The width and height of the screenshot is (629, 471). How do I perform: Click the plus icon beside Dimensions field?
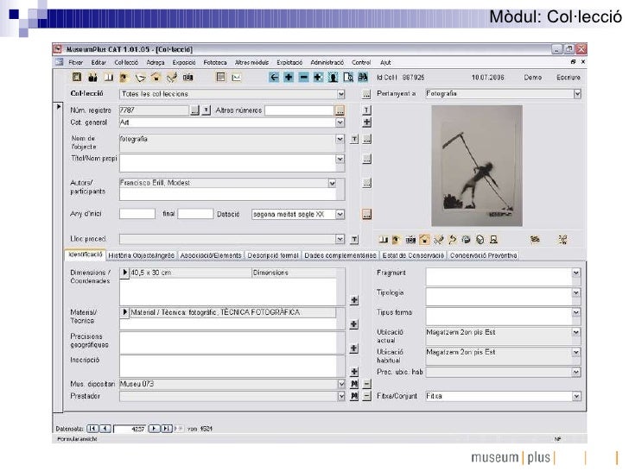[354, 300]
